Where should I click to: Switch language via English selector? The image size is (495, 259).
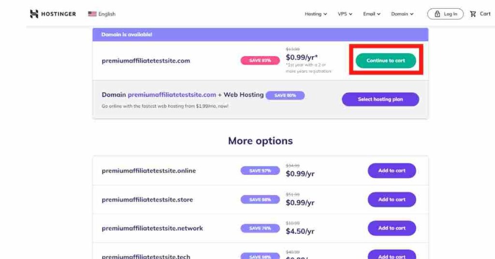click(102, 14)
